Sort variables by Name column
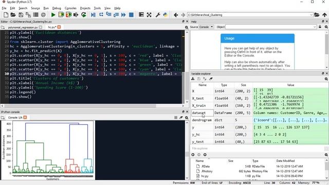Image resolution: width=329 pixels, height=185 pixels. click(x=203, y=85)
